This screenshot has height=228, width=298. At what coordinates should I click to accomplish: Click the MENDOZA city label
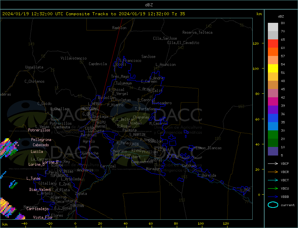click(88, 109)
